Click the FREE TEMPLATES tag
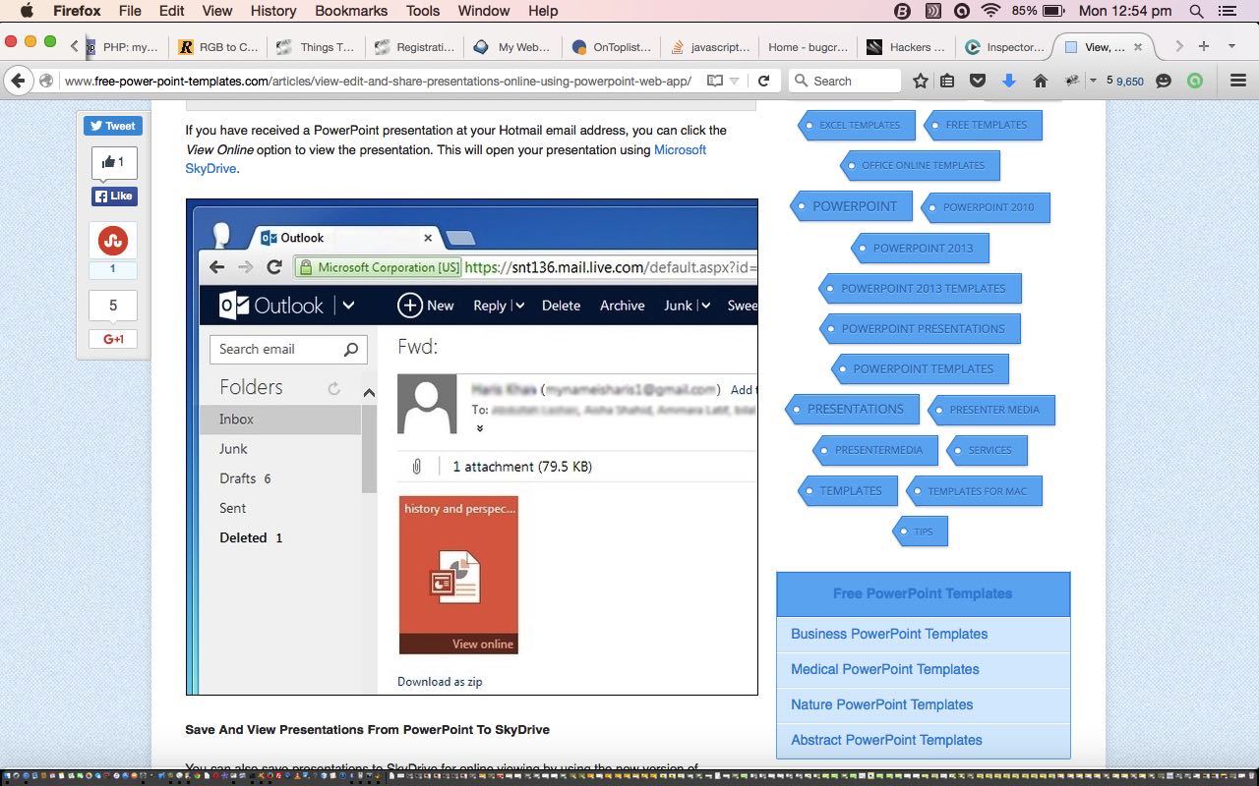 984,125
